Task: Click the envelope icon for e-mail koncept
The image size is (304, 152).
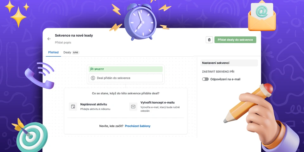Action: [x=133, y=106]
